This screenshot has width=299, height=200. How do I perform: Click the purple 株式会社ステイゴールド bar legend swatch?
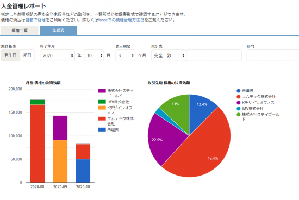pos(102,91)
